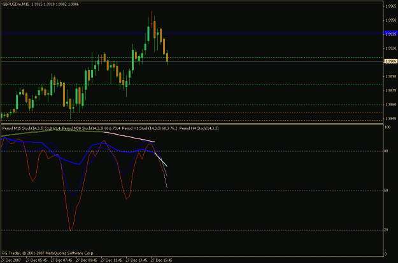Click the Period M15 Stoch(14,3,3) label
Image resolution: width=398 pixels, height=263 pixels.
pyautogui.click(x=23, y=128)
